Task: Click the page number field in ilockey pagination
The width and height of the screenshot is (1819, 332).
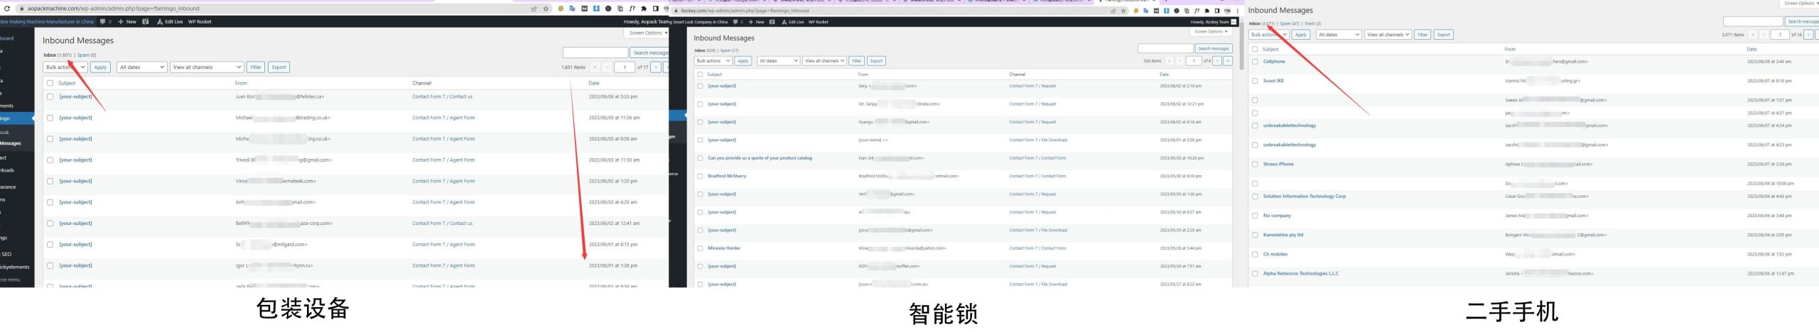Action: (x=1194, y=61)
